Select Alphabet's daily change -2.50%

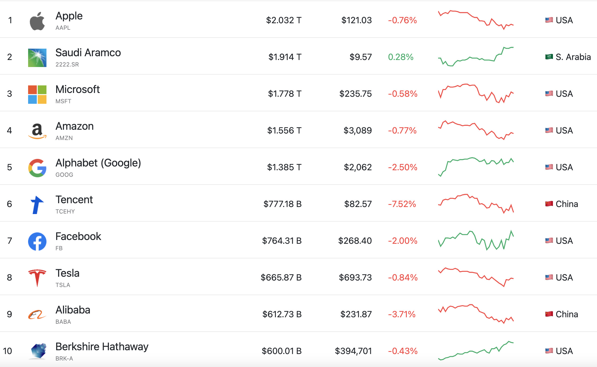tap(403, 167)
